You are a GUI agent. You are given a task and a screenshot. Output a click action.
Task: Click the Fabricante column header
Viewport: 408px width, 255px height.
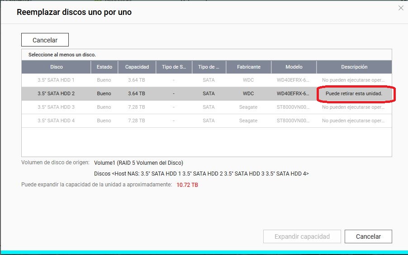[249, 67]
